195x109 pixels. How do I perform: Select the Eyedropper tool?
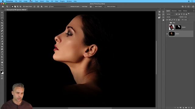(x=2, y=28)
